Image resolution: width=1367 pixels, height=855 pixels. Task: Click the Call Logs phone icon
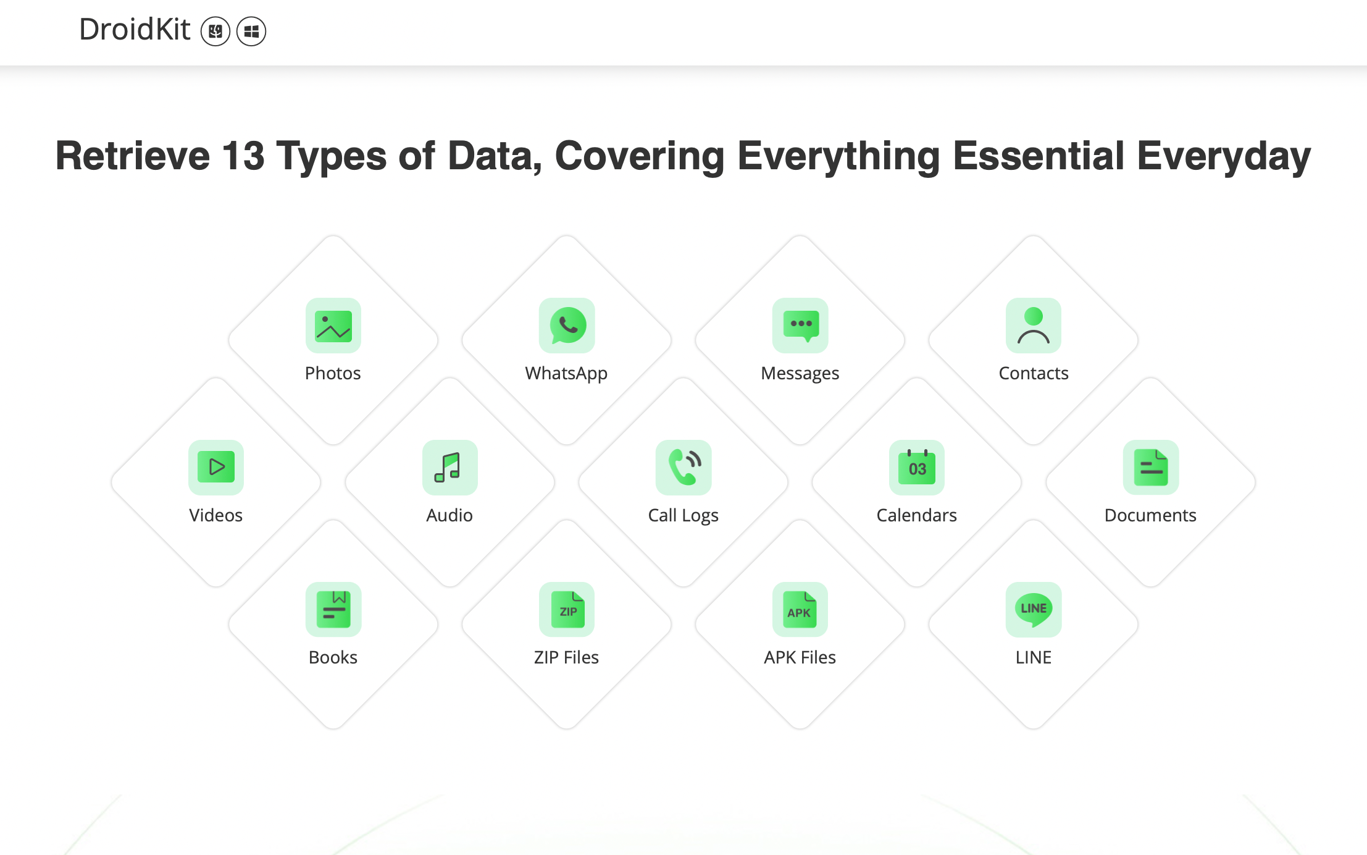pyautogui.click(x=683, y=467)
